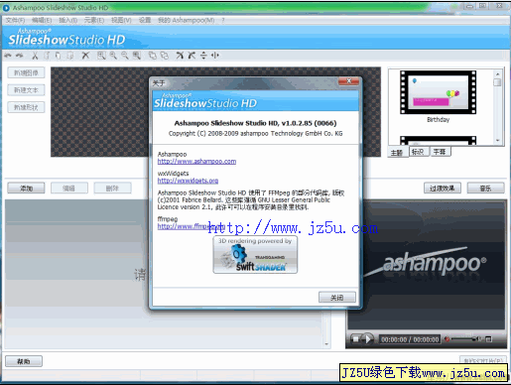Click the Zoom to fit icon
Viewport: 511px width, 385px height.
(x=101, y=56)
